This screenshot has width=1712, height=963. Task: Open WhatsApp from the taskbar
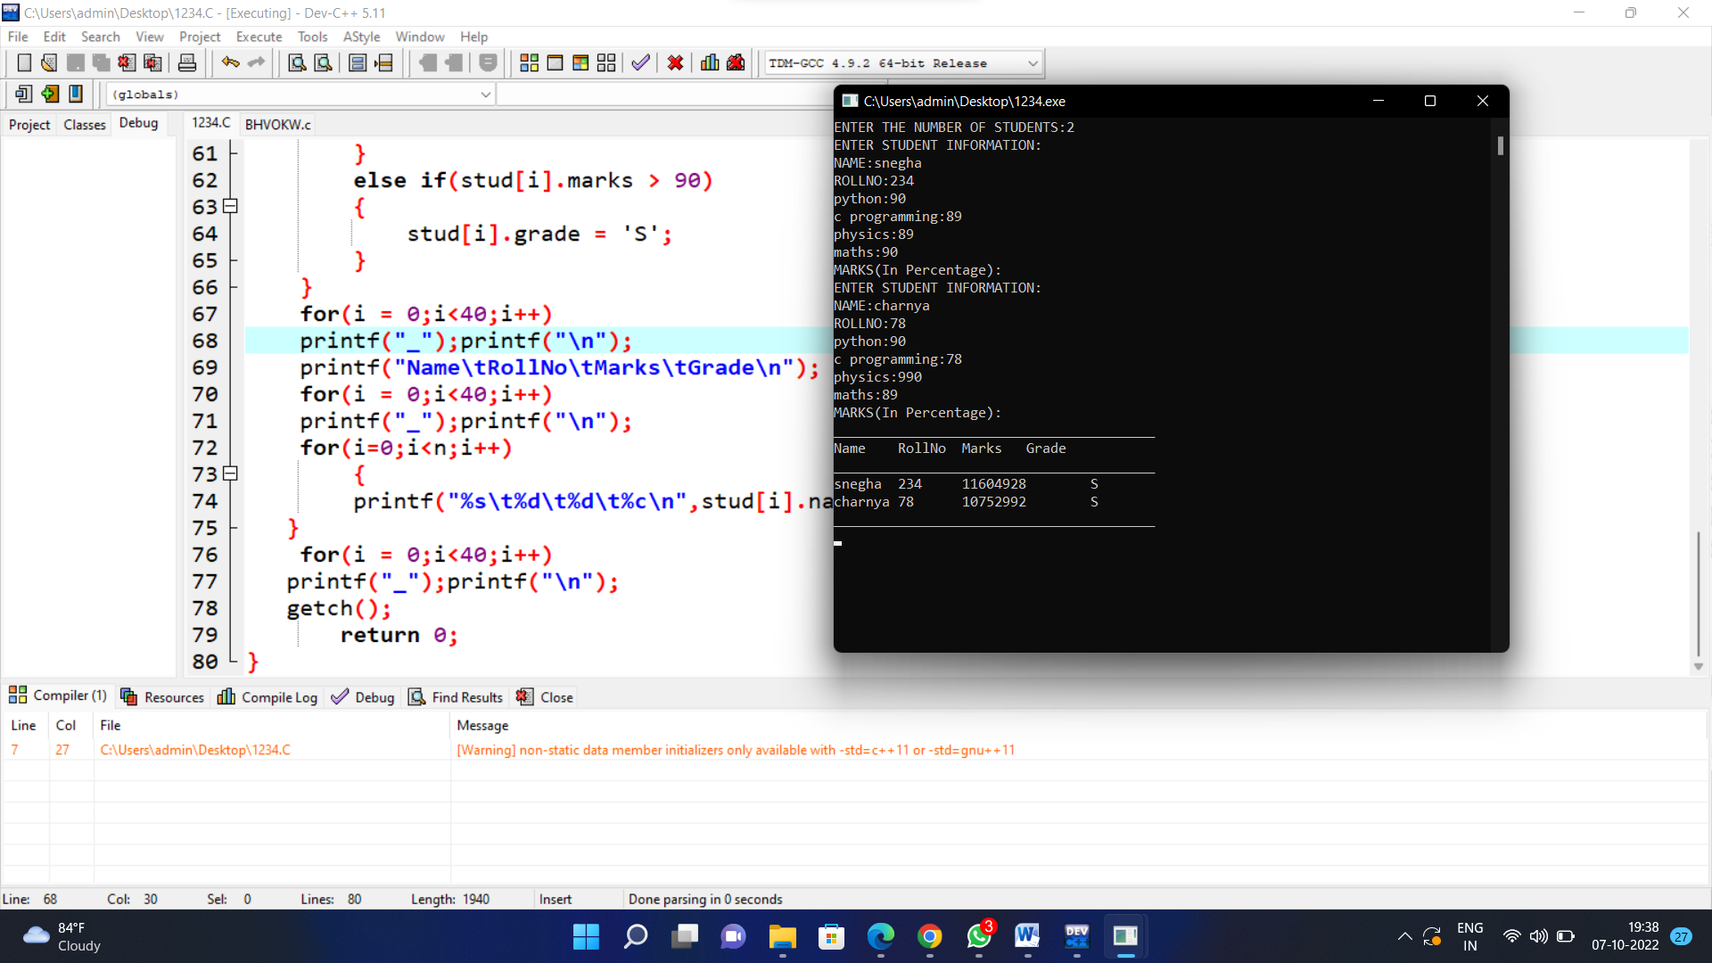[978, 937]
